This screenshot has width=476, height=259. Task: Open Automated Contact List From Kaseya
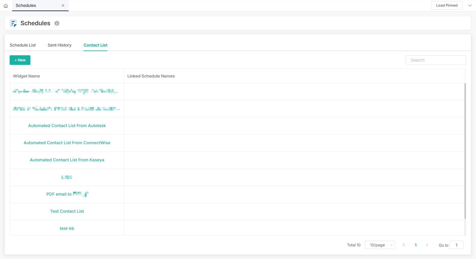coord(67,160)
